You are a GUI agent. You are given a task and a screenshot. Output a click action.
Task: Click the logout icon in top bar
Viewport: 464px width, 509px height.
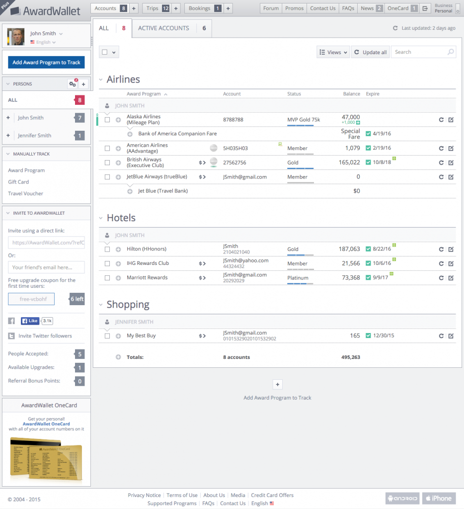point(425,8)
